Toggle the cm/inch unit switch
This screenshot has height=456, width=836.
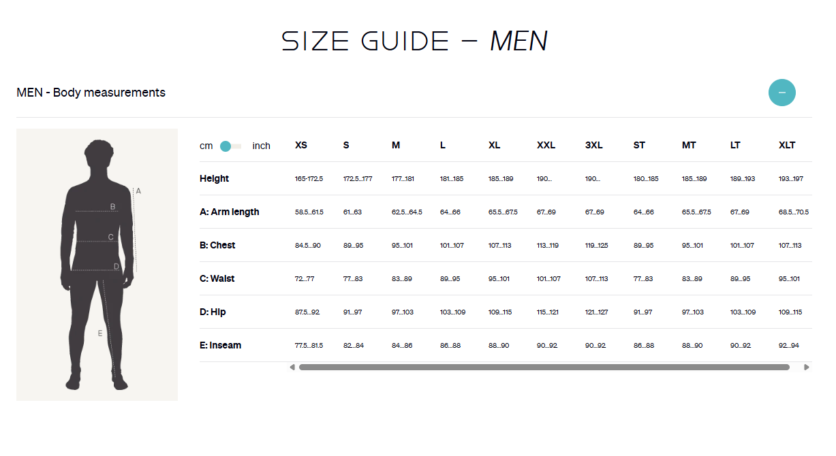point(230,146)
